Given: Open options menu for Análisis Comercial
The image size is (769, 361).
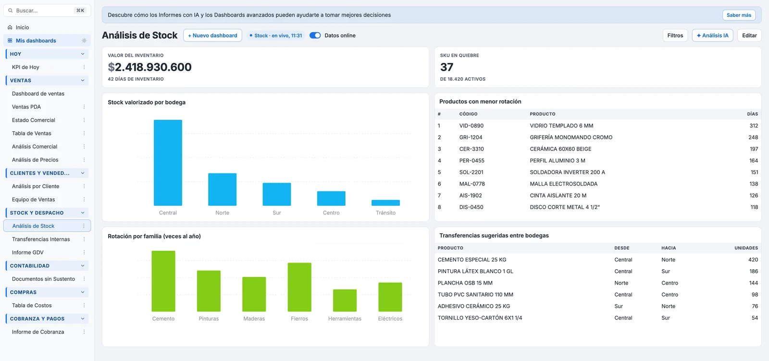Looking at the screenshot, I should tap(84, 147).
